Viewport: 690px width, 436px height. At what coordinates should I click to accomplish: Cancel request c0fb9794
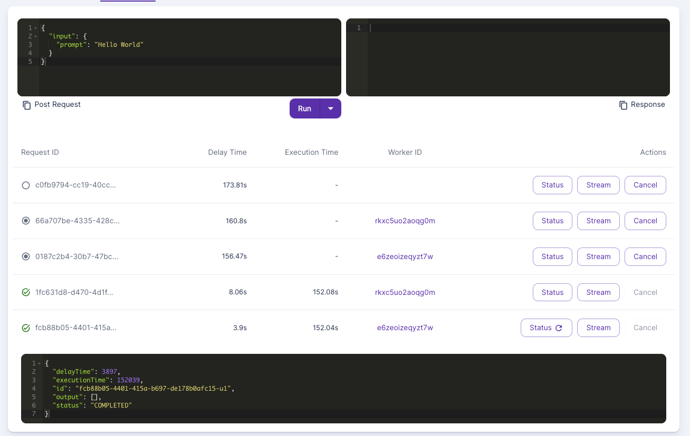645,185
